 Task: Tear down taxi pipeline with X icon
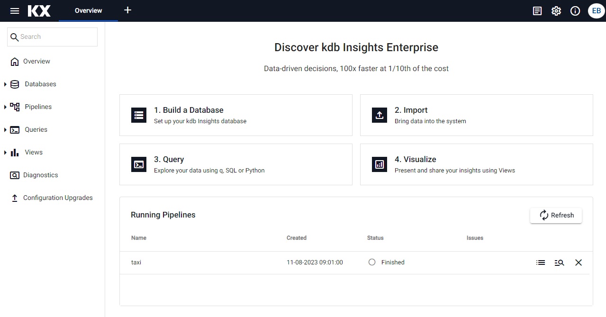[x=579, y=263]
